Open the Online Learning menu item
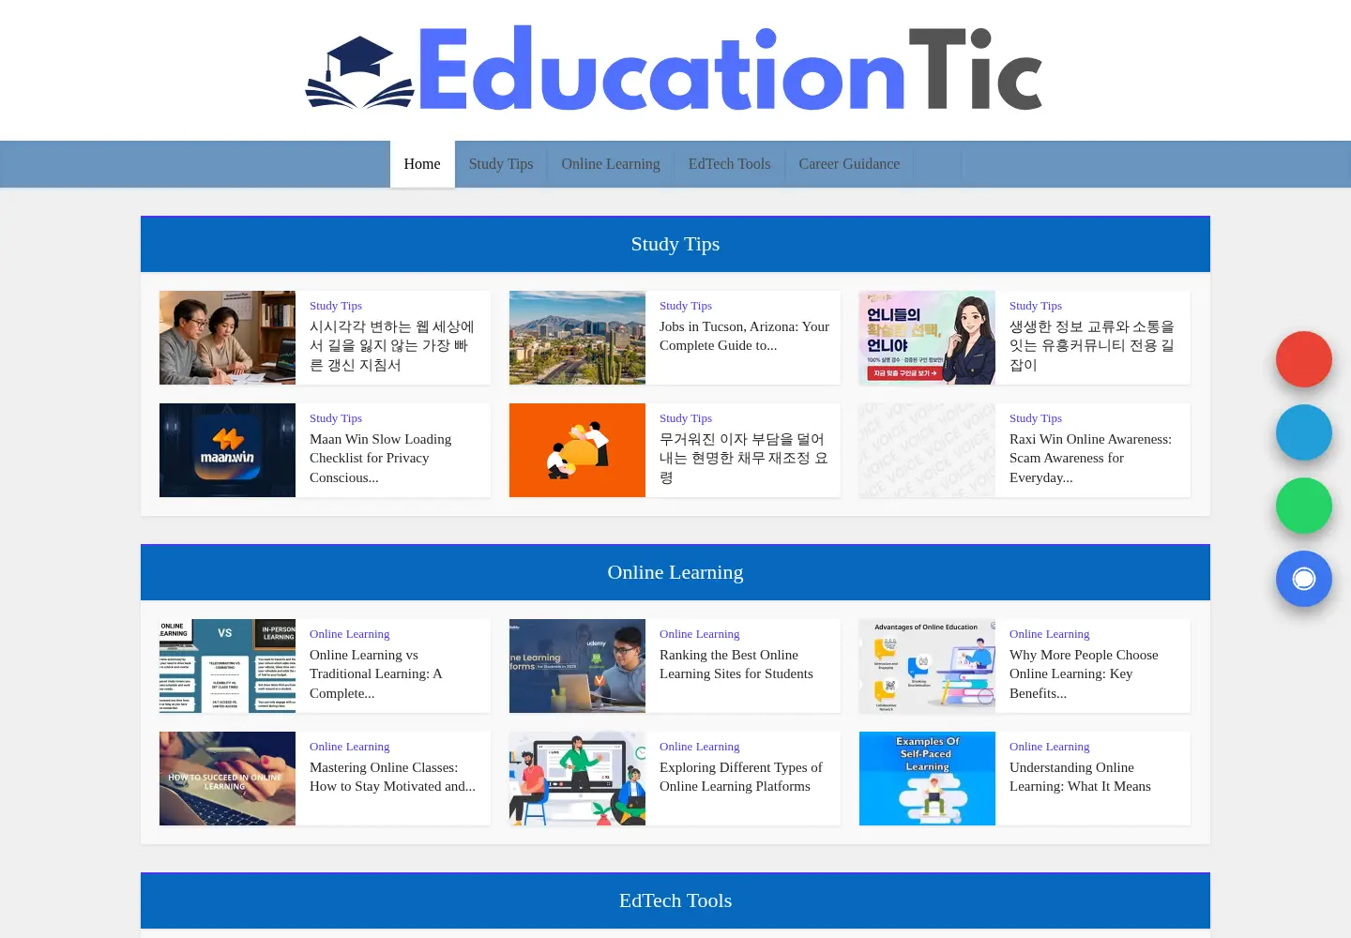 [x=611, y=164]
